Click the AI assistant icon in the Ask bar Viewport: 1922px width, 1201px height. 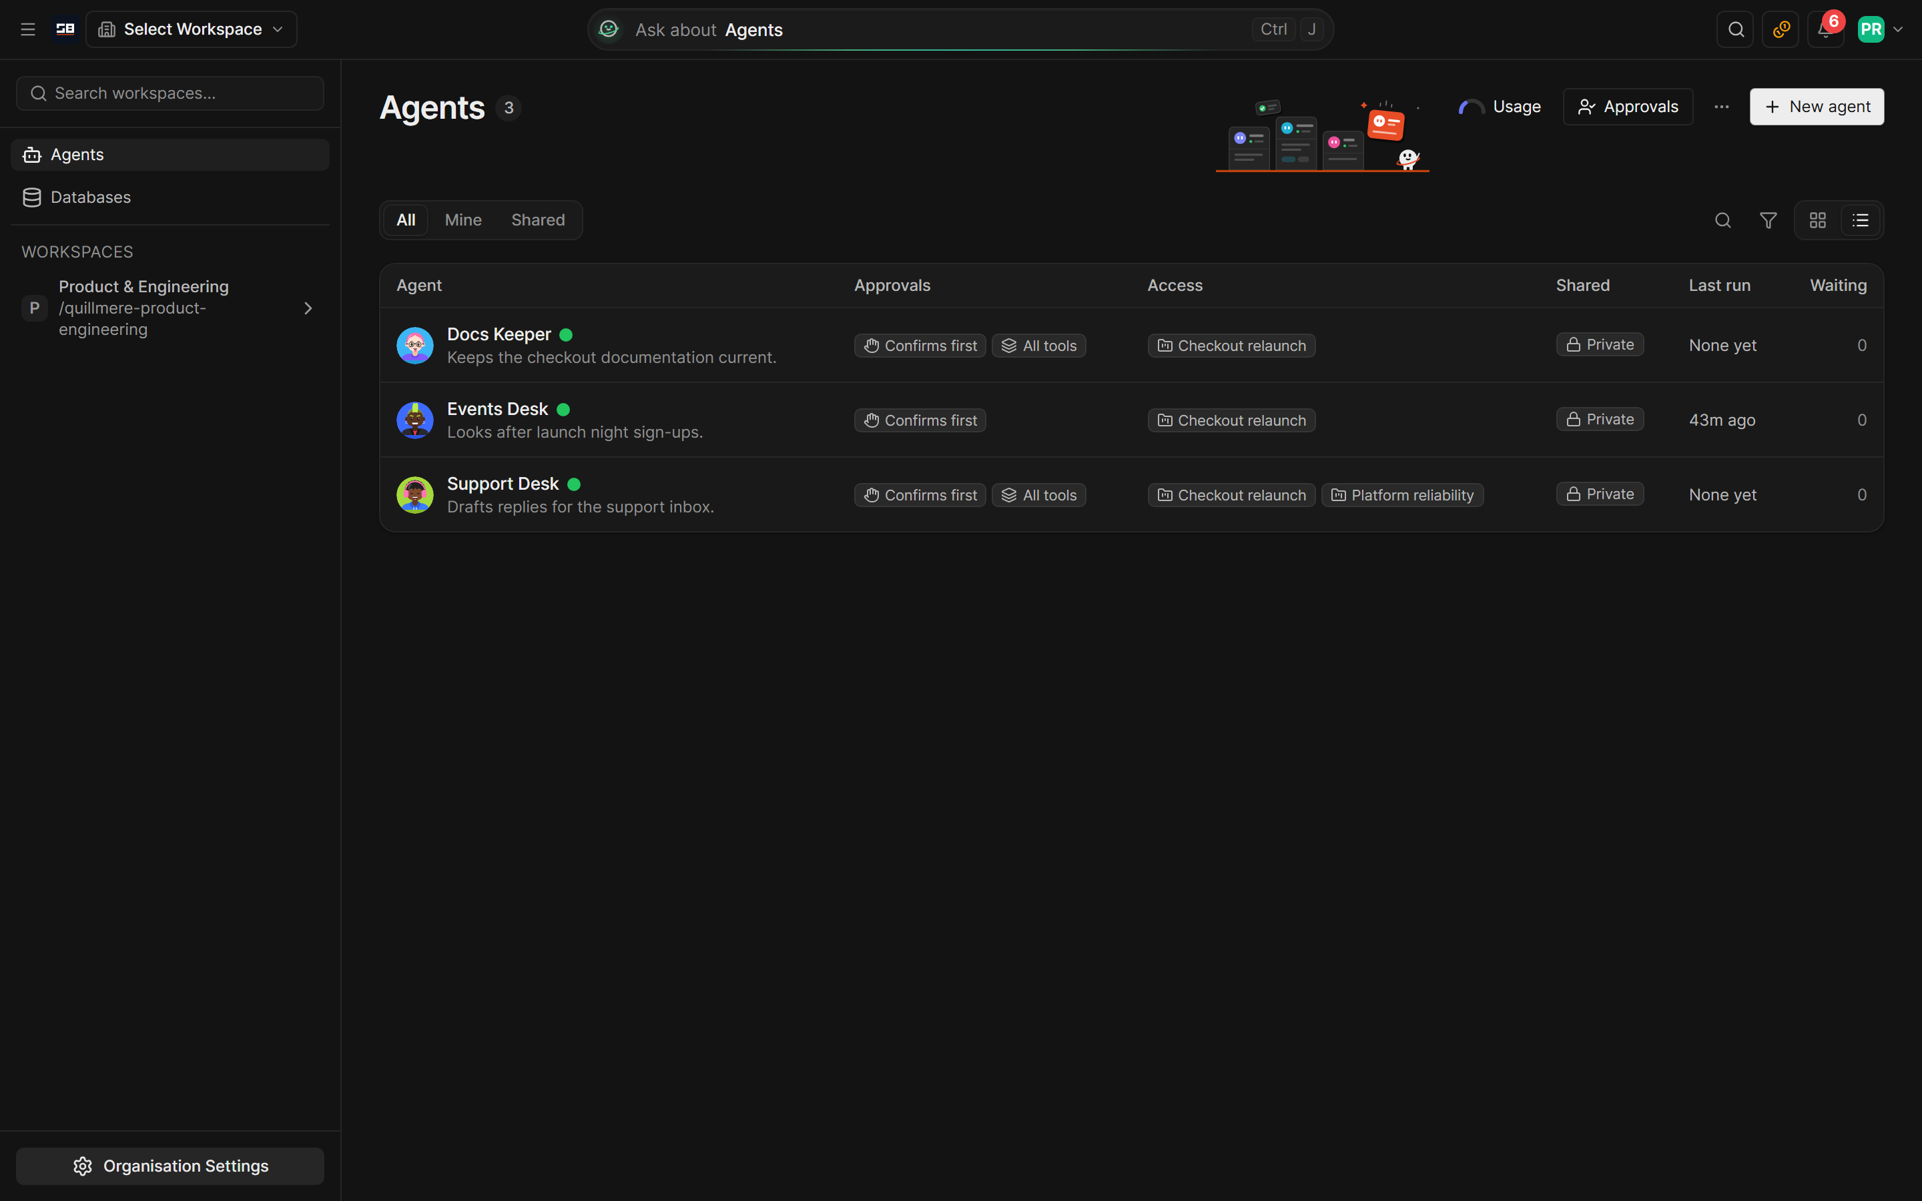[x=609, y=29]
